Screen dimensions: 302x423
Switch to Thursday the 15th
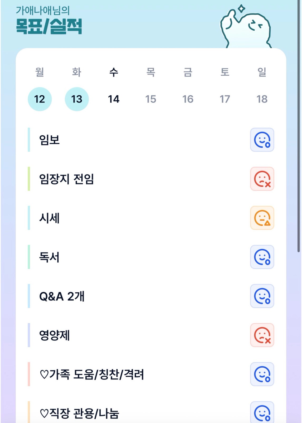[x=151, y=99]
